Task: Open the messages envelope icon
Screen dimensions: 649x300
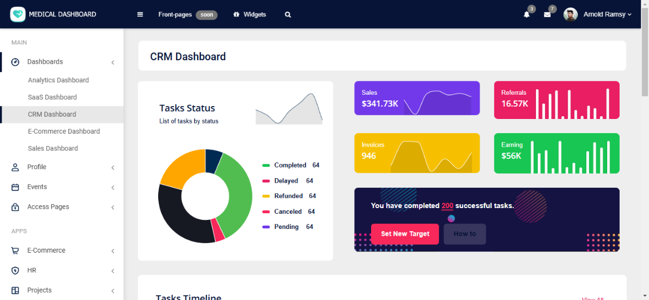Action: [547, 15]
